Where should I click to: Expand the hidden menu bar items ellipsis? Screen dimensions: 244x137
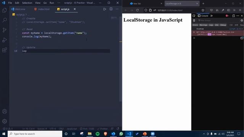coord(59,3)
